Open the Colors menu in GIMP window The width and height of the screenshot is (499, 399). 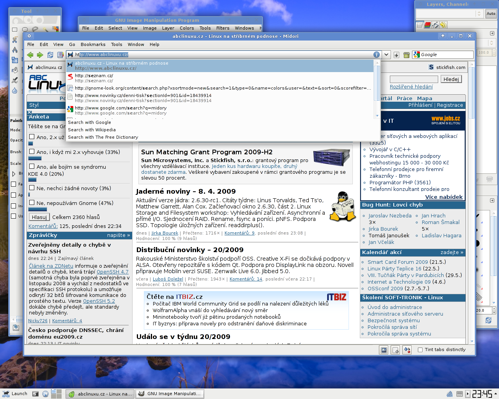(187, 28)
